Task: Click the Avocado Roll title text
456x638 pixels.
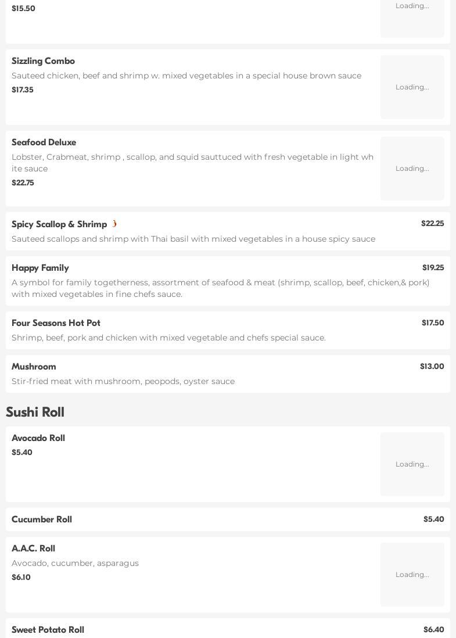Action: [38, 438]
